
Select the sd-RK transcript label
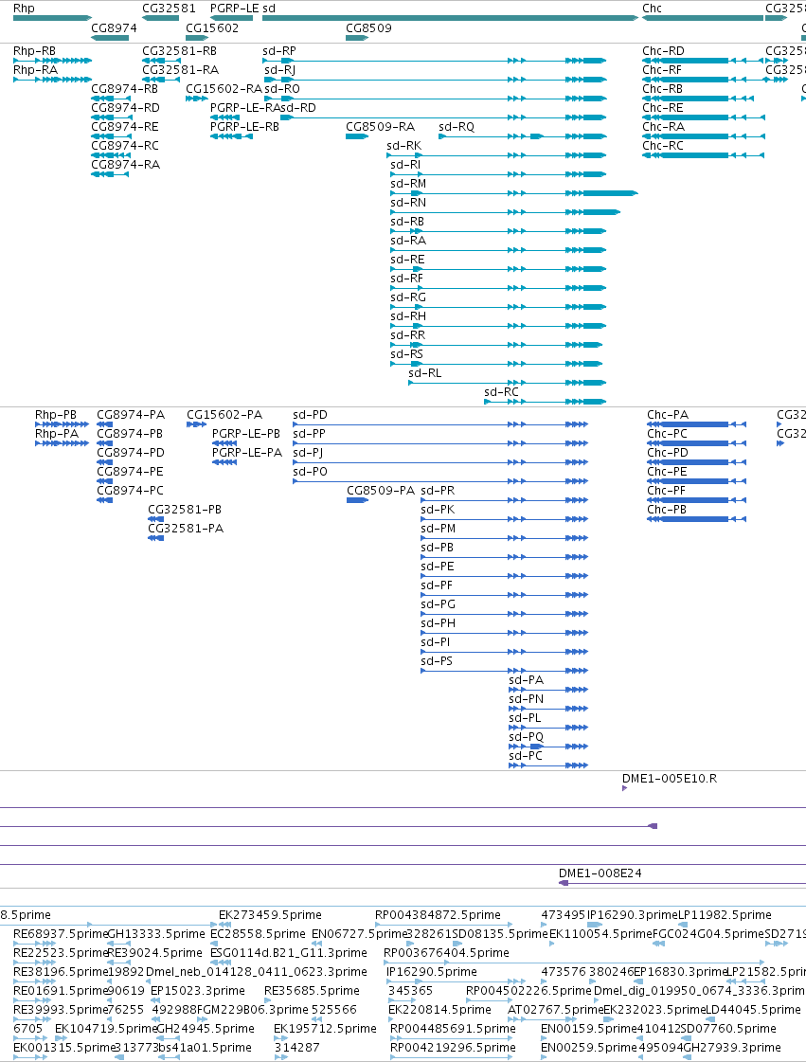pos(403,146)
